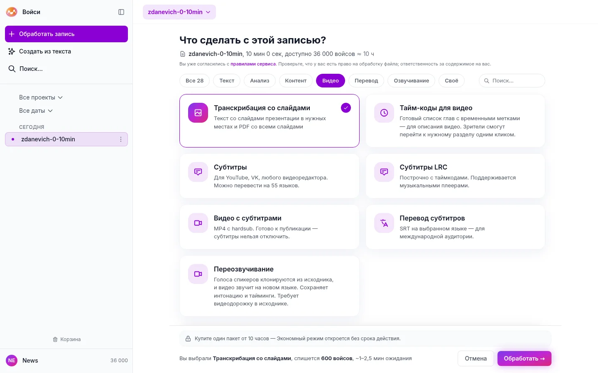Open the three-dot menu for zdanevich-0-10min

pyautogui.click(x=121, y=139)
